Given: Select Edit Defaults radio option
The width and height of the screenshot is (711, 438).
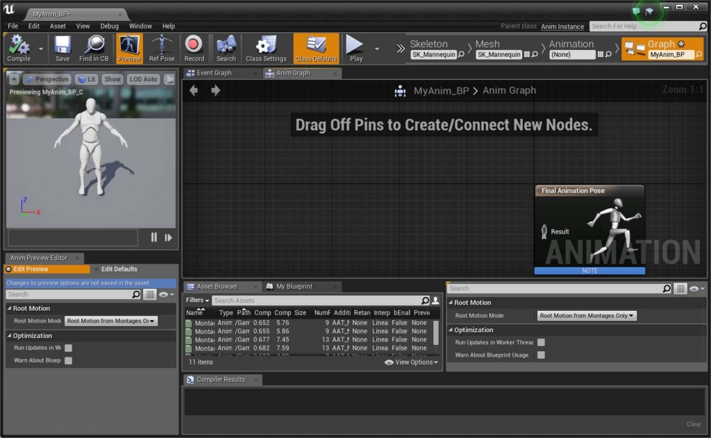Looking at the screenshot, I should [x=115, y=269].
